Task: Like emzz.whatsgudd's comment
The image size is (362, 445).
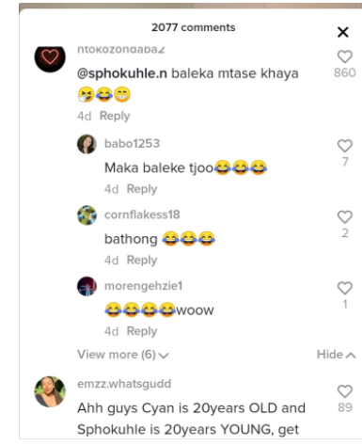Action: point(345,391)
